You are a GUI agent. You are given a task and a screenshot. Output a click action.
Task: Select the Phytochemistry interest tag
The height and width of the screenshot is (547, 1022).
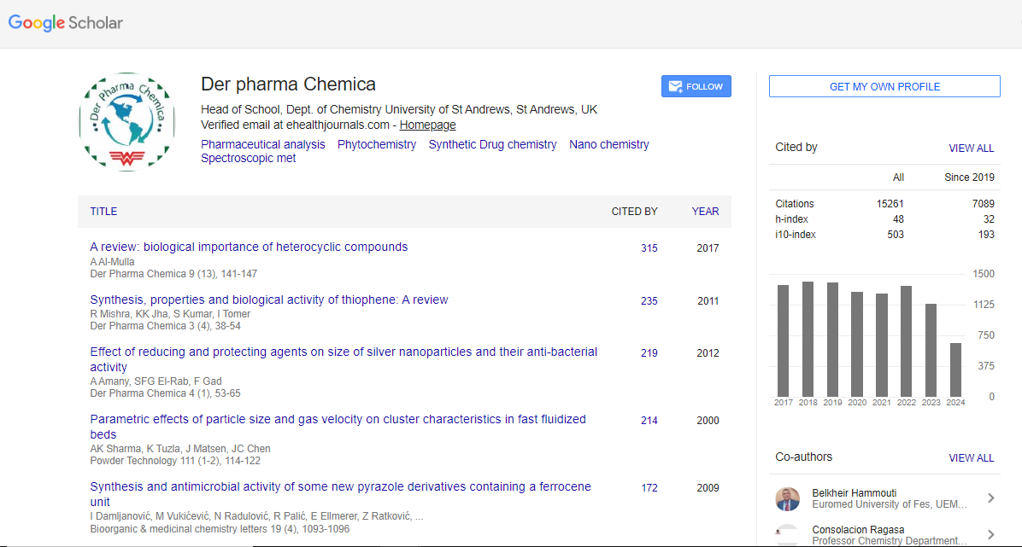coord(377,144)
